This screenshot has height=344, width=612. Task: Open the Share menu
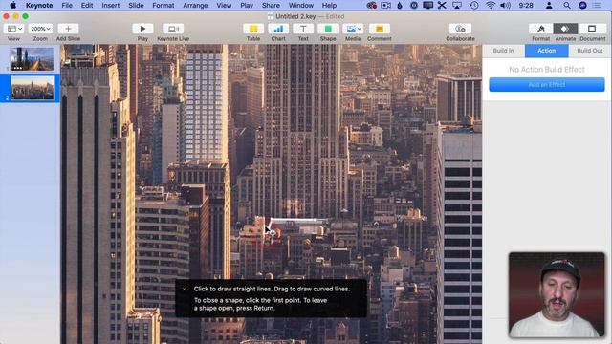coord(271,6)
